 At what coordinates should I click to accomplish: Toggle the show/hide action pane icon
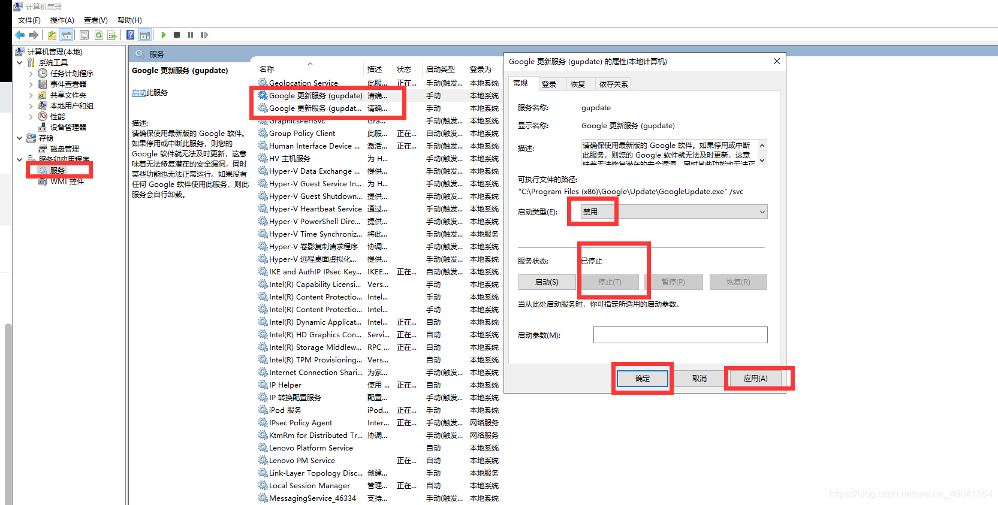[x=144, y=35]
